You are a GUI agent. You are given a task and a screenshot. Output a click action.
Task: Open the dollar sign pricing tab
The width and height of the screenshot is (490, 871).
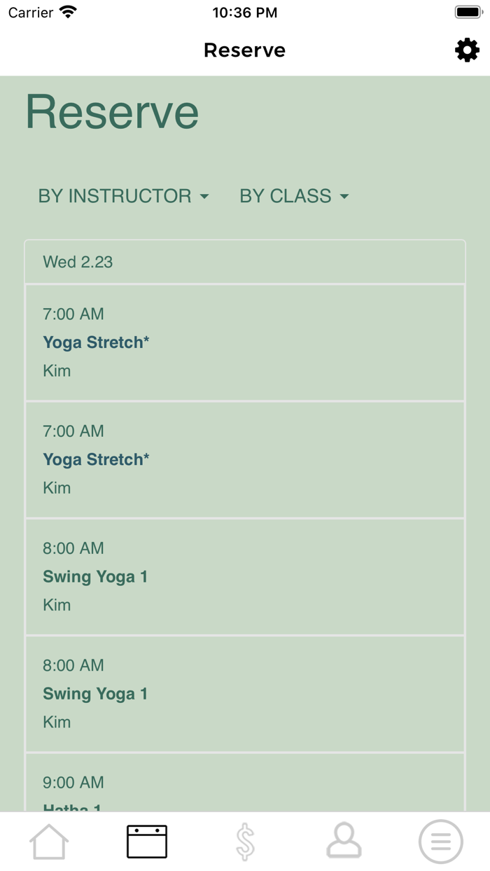pyautogui.click(x=245, y=842)
